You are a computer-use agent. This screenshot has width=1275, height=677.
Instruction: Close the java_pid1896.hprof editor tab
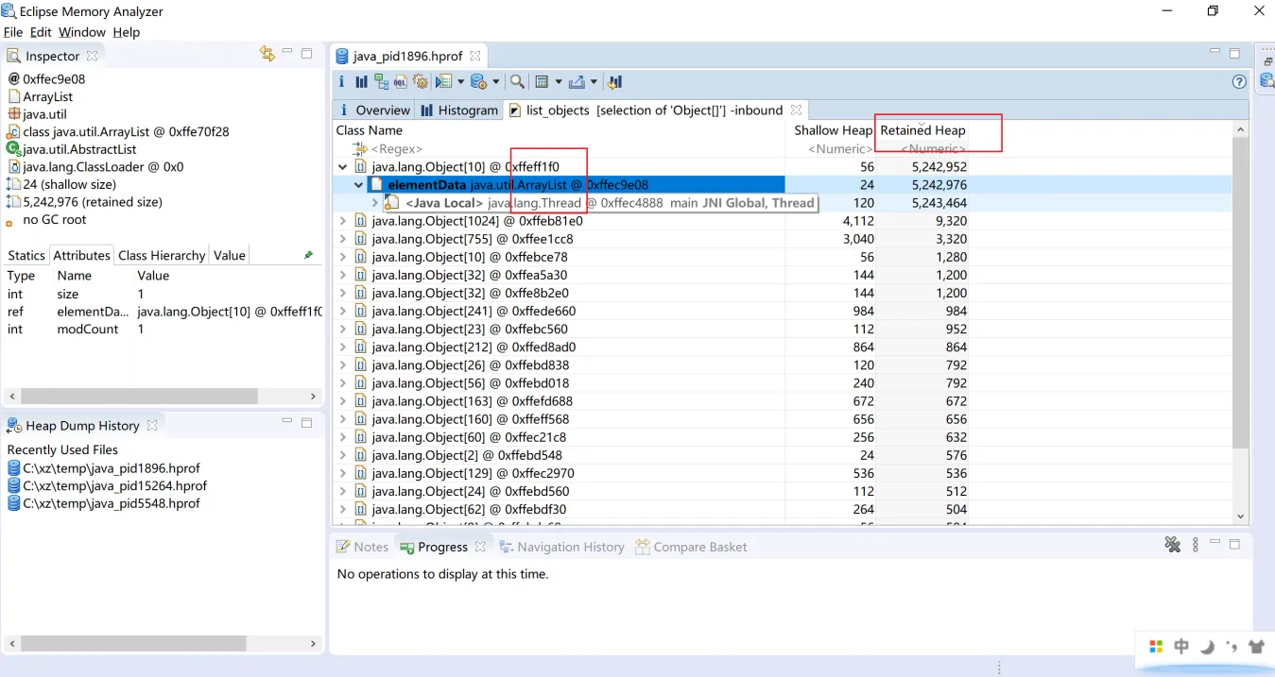tap(475, 56)
